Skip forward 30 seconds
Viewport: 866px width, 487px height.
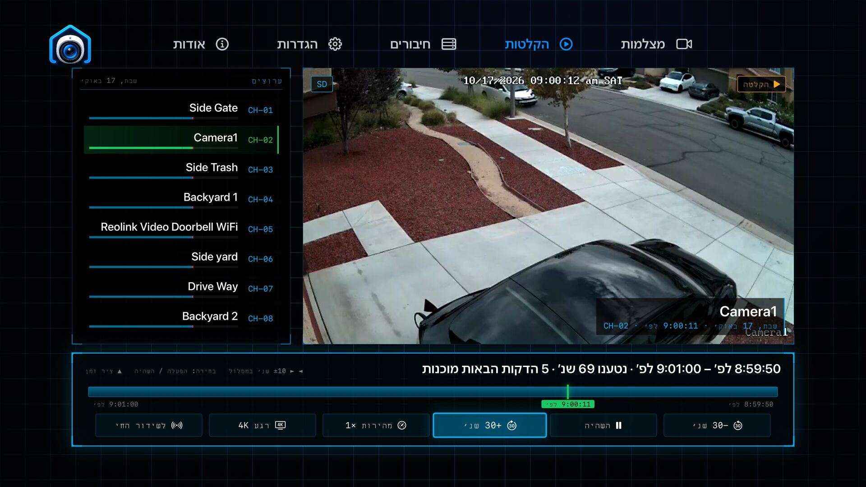click(489, 425)
